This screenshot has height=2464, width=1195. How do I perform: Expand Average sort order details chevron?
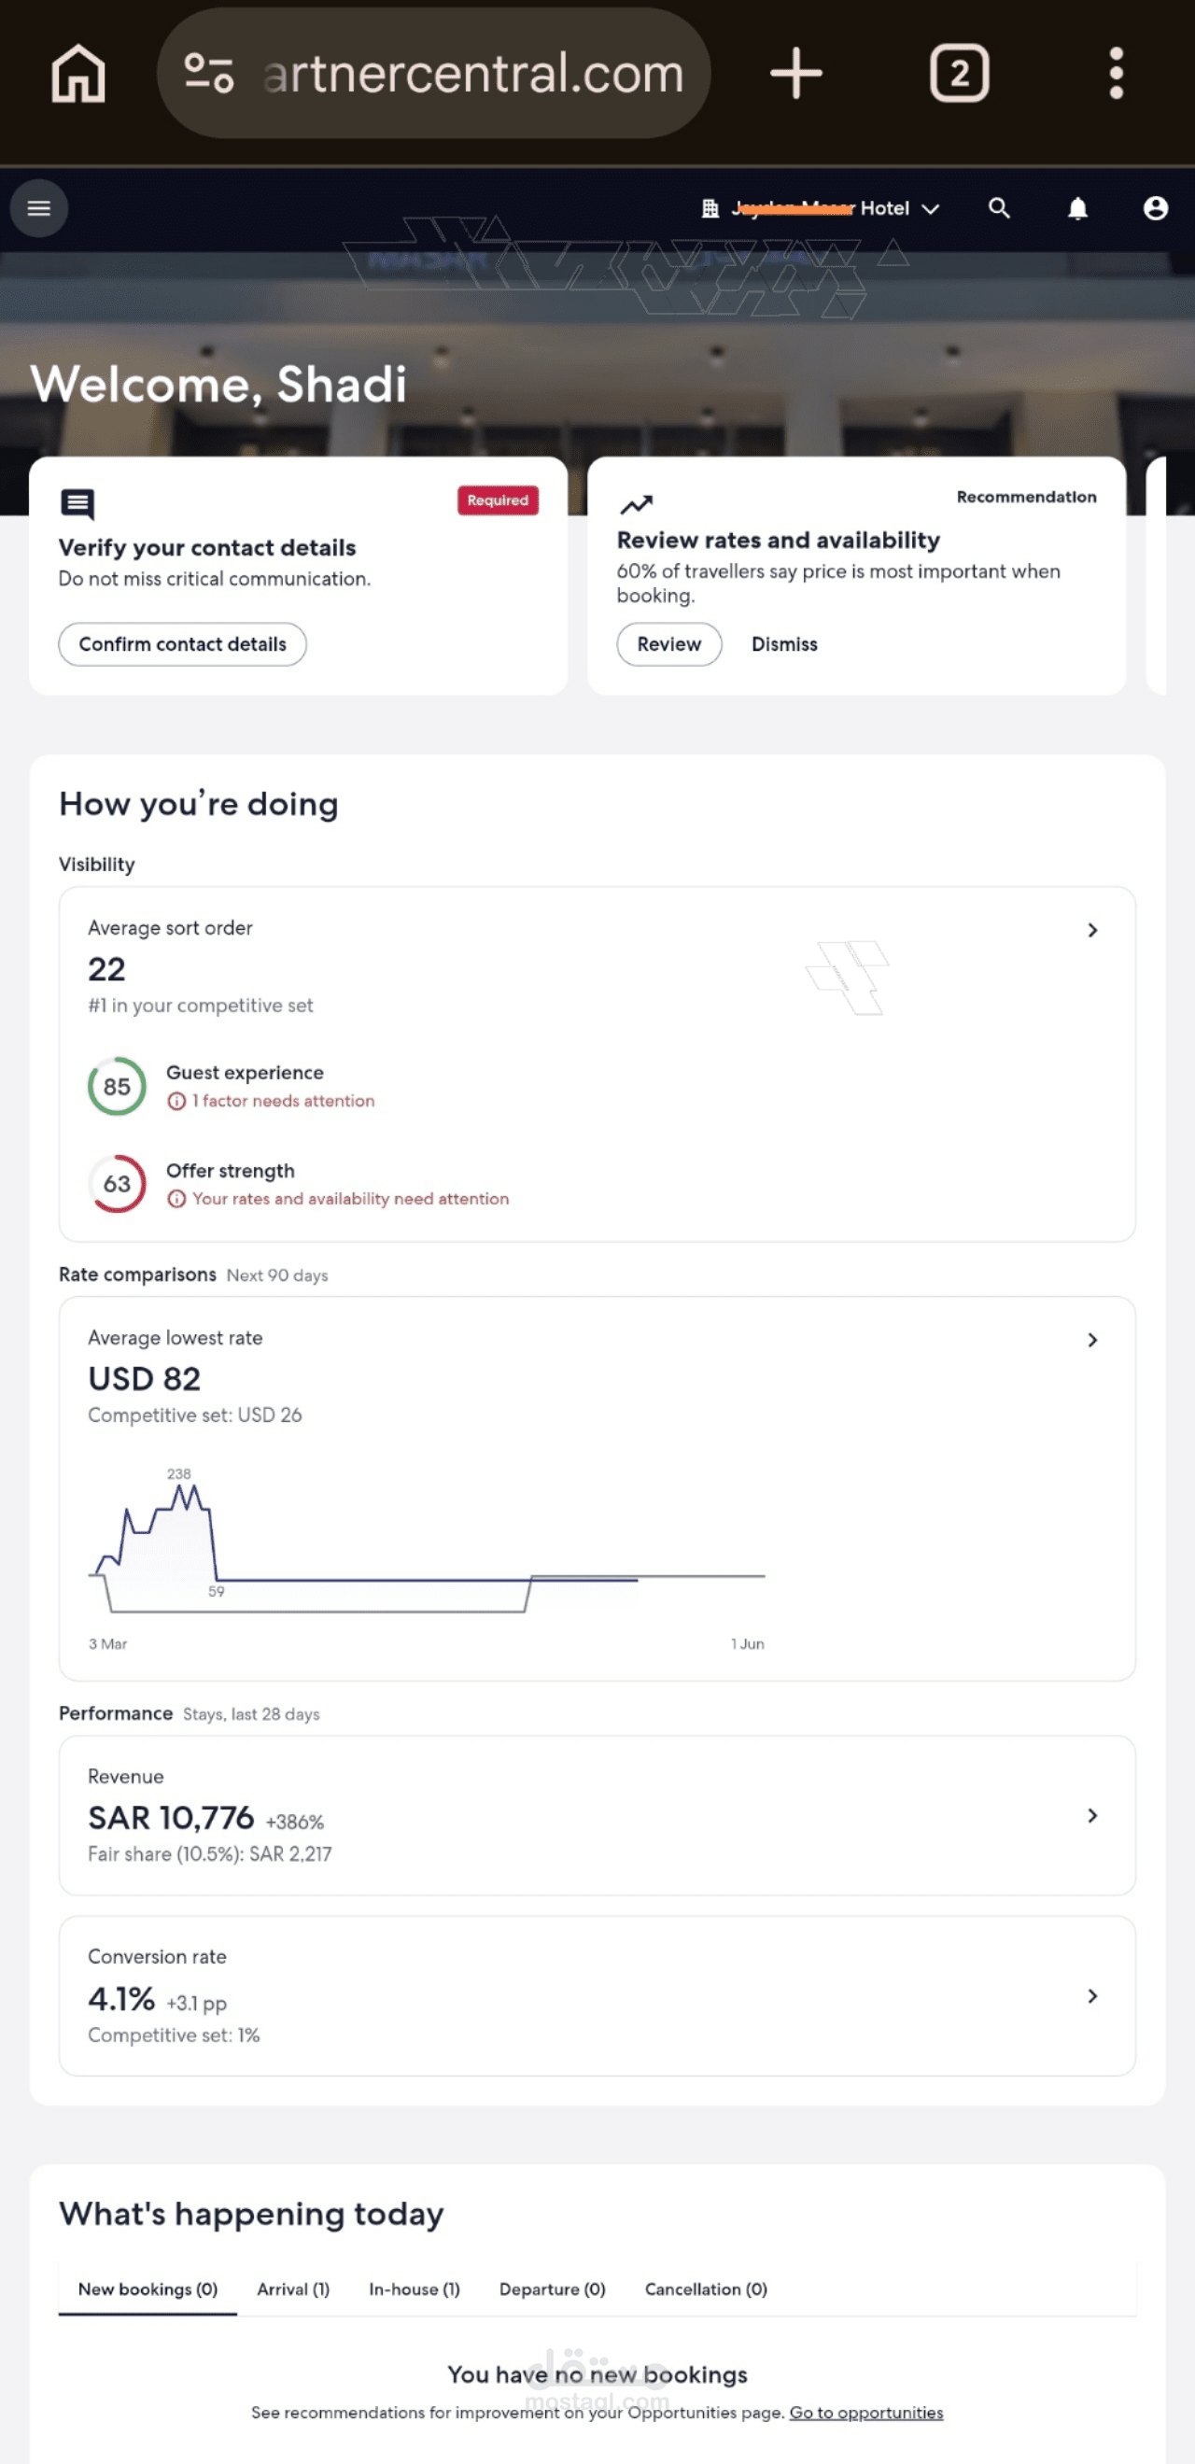[x=1091, y=930]
